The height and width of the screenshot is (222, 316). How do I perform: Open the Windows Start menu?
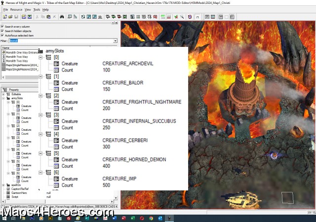[x=4, y=219]
